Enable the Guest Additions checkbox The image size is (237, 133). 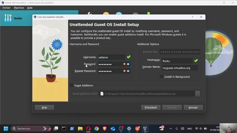tap(71, 85)
